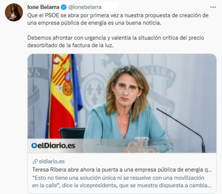Click the microphone shown in the card image
Screen dimensions: 222x194
pyautogui.click(x=182, y=130)
